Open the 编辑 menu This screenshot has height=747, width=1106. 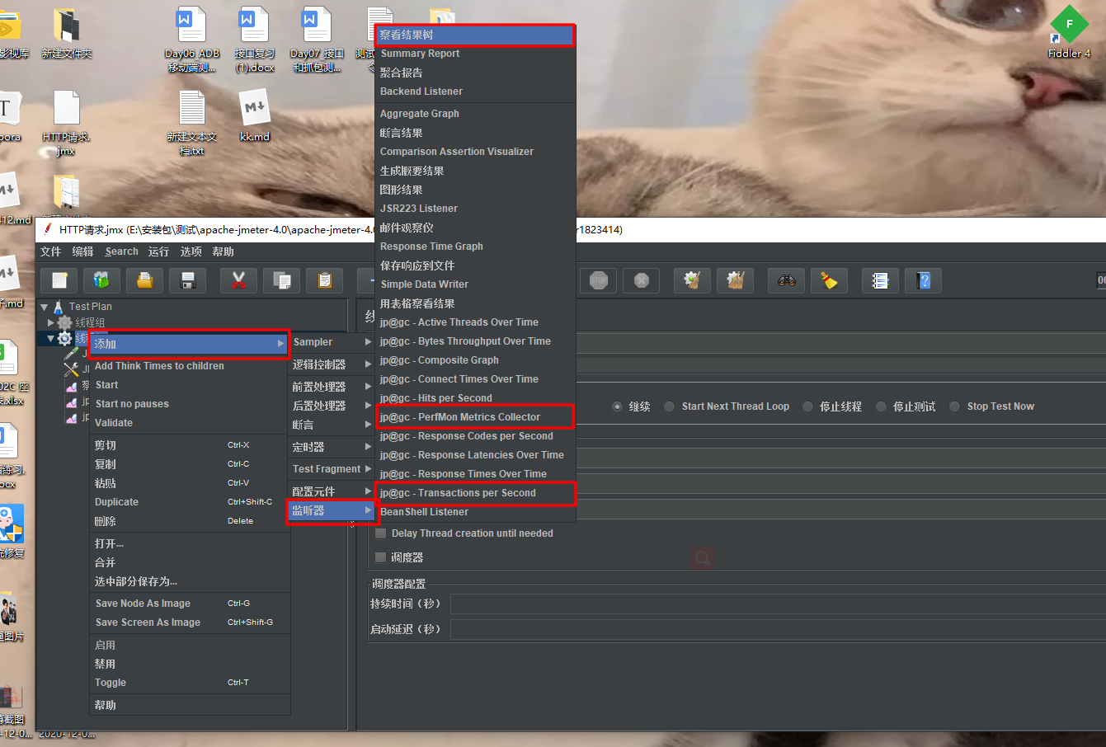[x=82, y=251]
